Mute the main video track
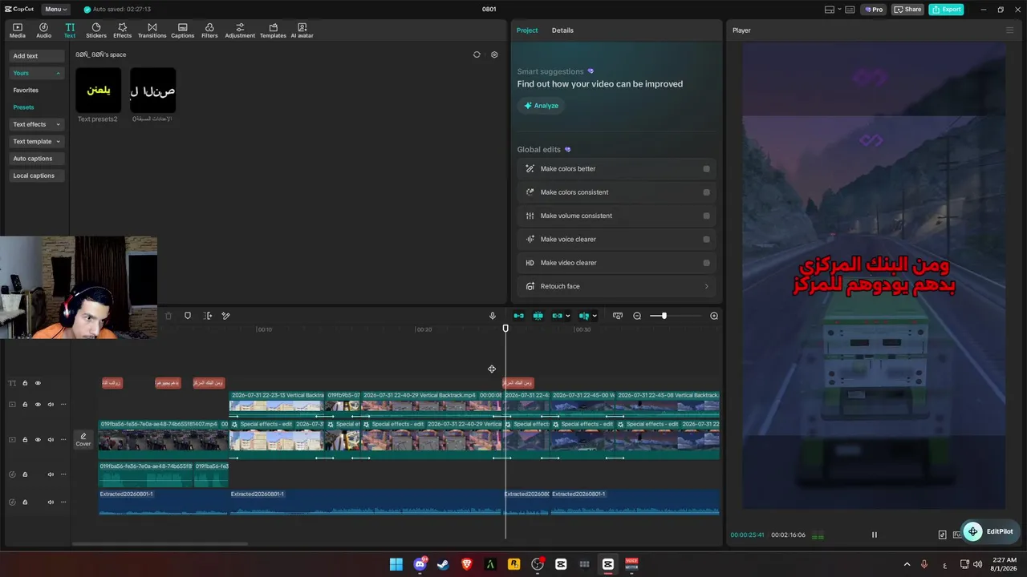This screenshot has width=1027, height=577. 51,439
